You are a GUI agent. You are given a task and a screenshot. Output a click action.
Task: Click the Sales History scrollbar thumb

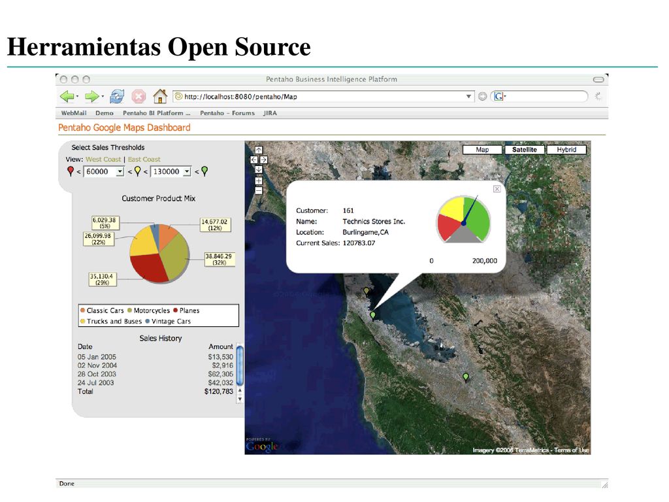240,365
